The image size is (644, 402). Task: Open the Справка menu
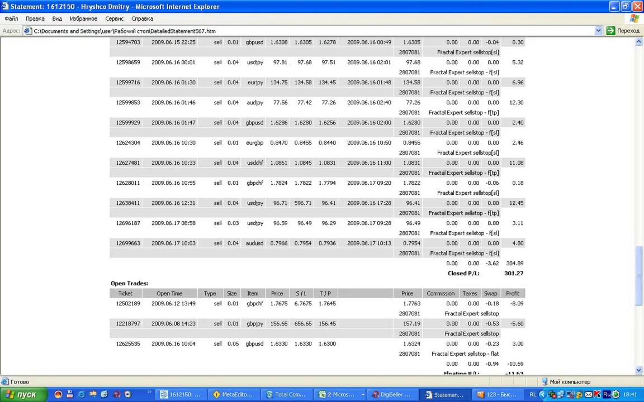(x=142, y=18)
